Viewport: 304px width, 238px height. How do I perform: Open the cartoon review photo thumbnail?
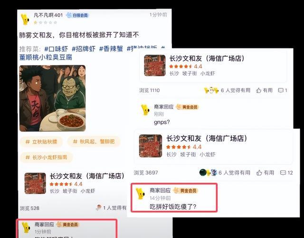pyautogui.click(x=52, y=98)
